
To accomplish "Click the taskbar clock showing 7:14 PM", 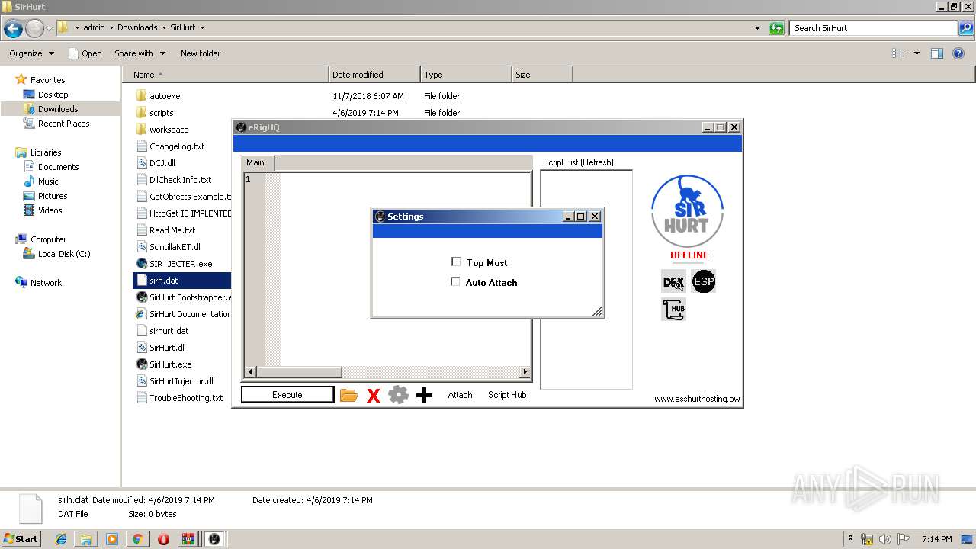I will pos(936,538).
